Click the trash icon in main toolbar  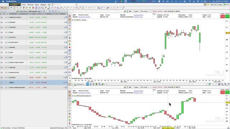pyautogui.click(x=24, y=8)
